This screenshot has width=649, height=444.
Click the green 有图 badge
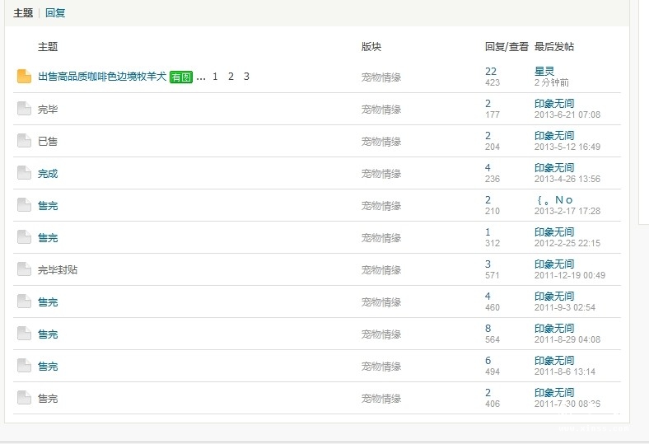click(x=181, y=77)
